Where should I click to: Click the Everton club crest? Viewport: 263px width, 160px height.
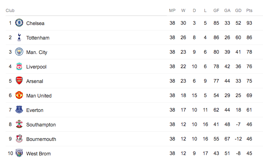[x=19, y=109]
